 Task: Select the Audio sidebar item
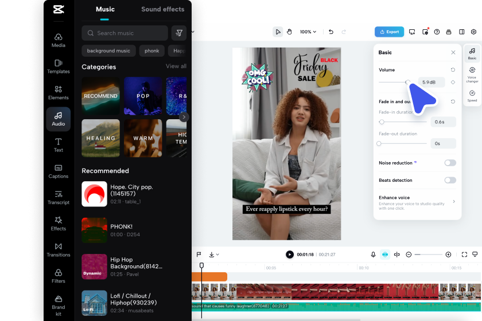pyautogui.click(x=59, y=119)
